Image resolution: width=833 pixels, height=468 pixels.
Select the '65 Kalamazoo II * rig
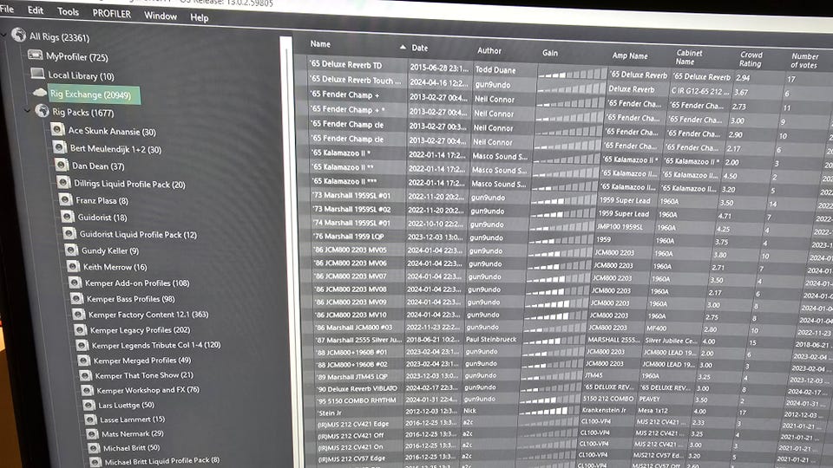tap(340, 153)
